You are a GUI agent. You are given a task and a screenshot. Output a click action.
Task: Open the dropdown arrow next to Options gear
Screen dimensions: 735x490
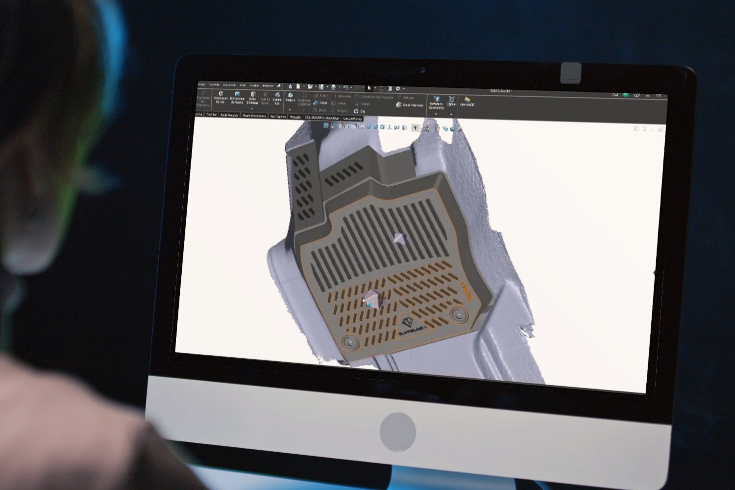(404, 89)
